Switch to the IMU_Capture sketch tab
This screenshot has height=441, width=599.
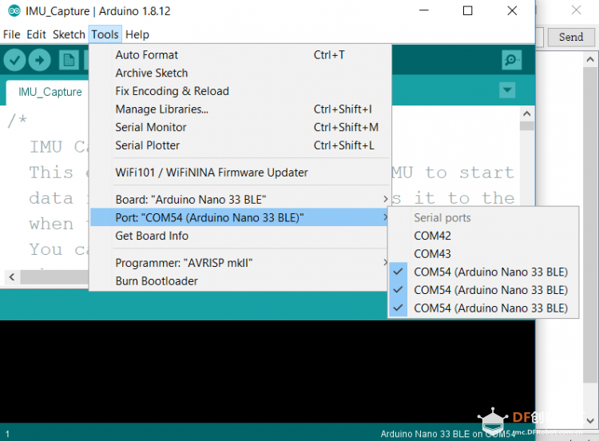pos(50,92)
